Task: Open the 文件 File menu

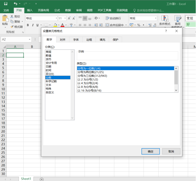Action: coord(6,10)
